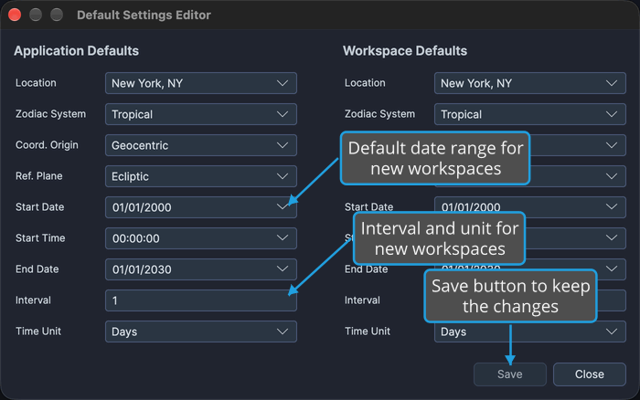Viewport: 640px width, 400px height.
Task: Open Application Defaults Zodiac System dropdown
Action: coord(201,114)
